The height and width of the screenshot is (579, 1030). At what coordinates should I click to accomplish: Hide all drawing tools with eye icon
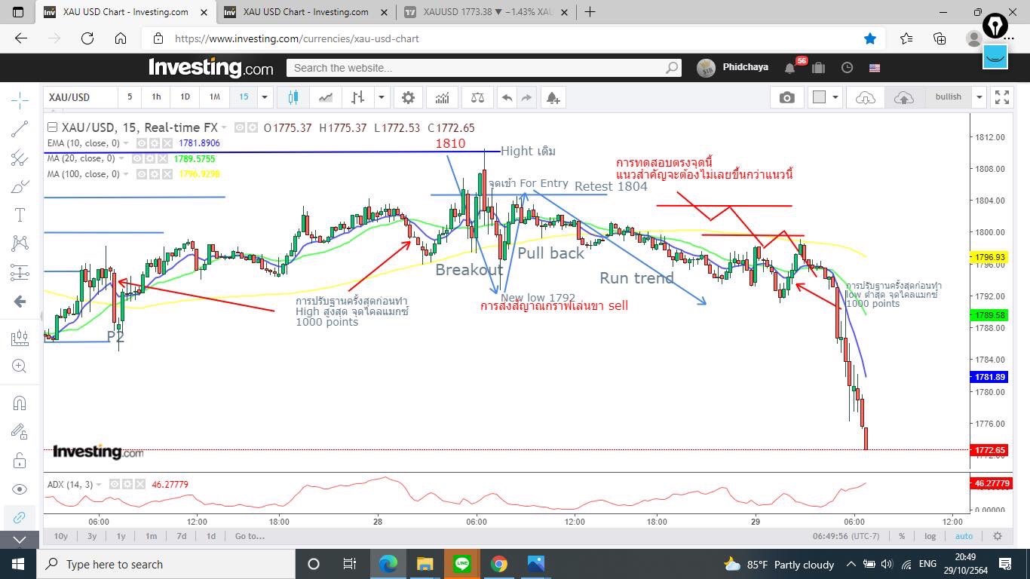click(x=20, y=489)
